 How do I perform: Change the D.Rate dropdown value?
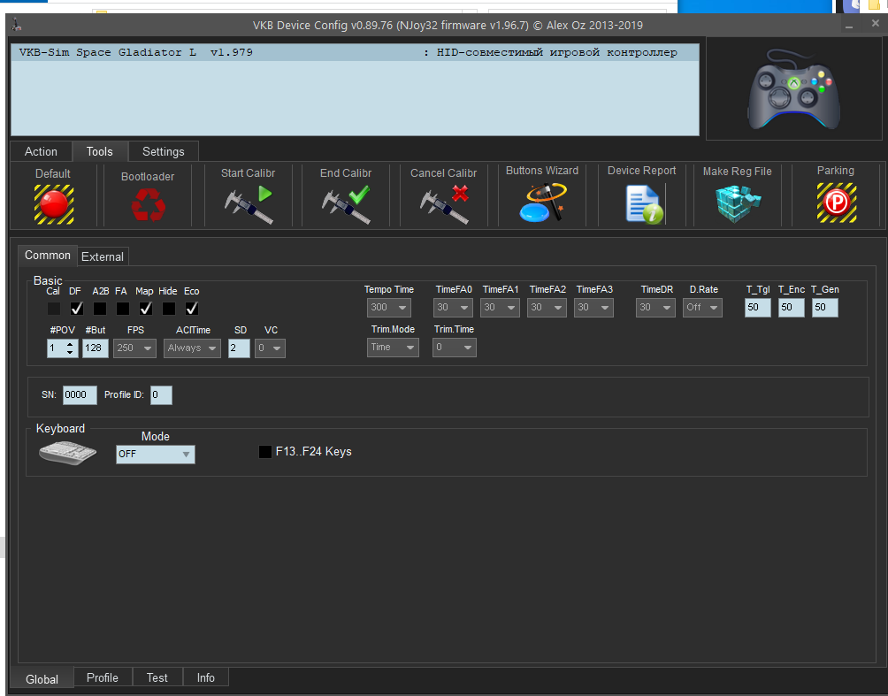(703, 308)
